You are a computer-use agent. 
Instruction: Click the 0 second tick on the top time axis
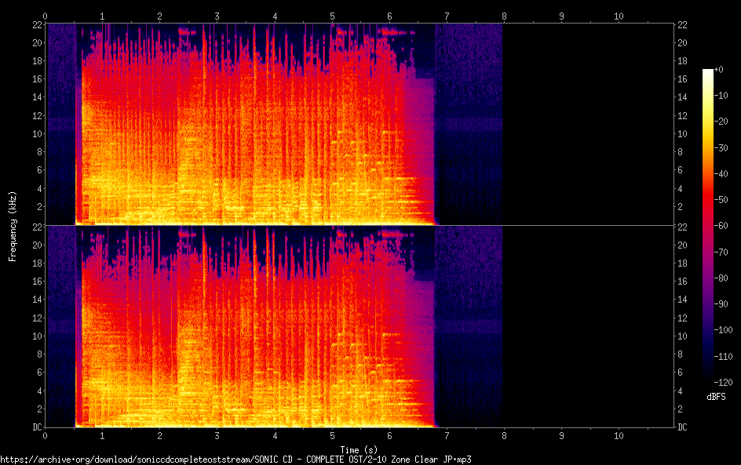point(46,16)
